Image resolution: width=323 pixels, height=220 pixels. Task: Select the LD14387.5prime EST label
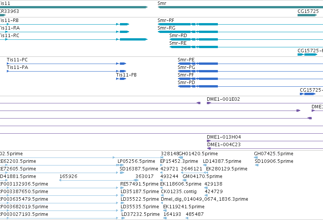(x=222, y=161)
